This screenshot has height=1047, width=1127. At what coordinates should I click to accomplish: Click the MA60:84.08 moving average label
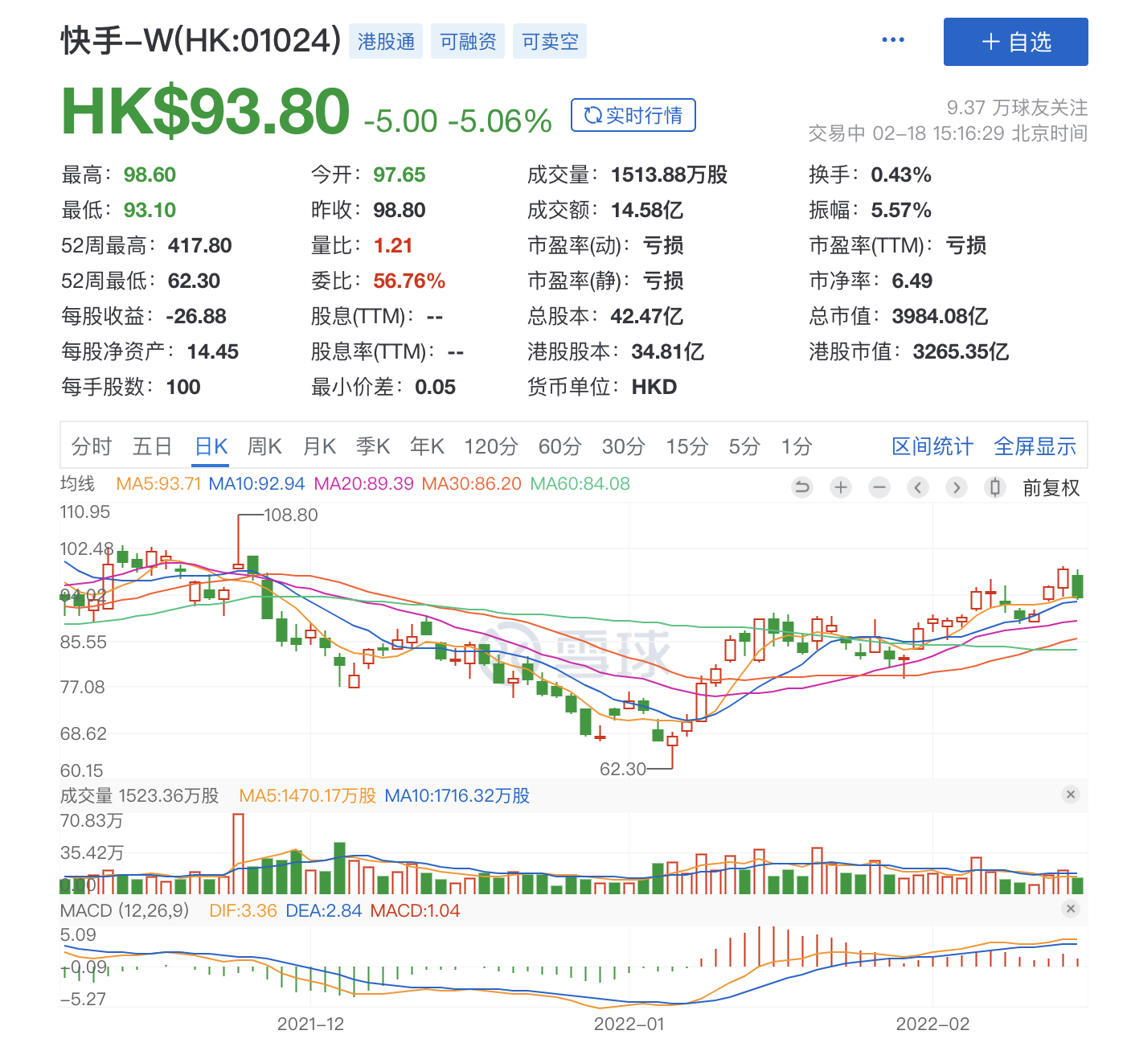point(580,483)
